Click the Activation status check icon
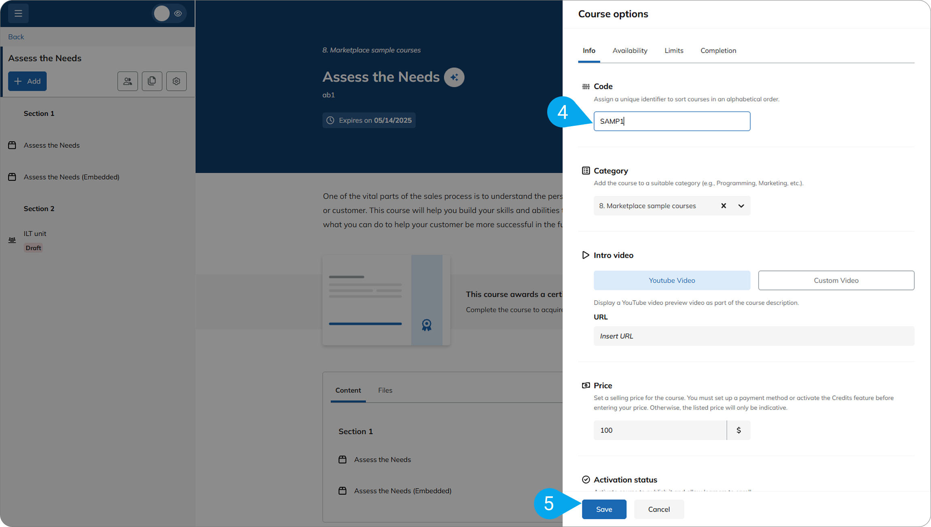931x527 pixels. [586, 480]
